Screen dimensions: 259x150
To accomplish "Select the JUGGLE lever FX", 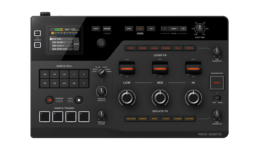I will [154, 48].
